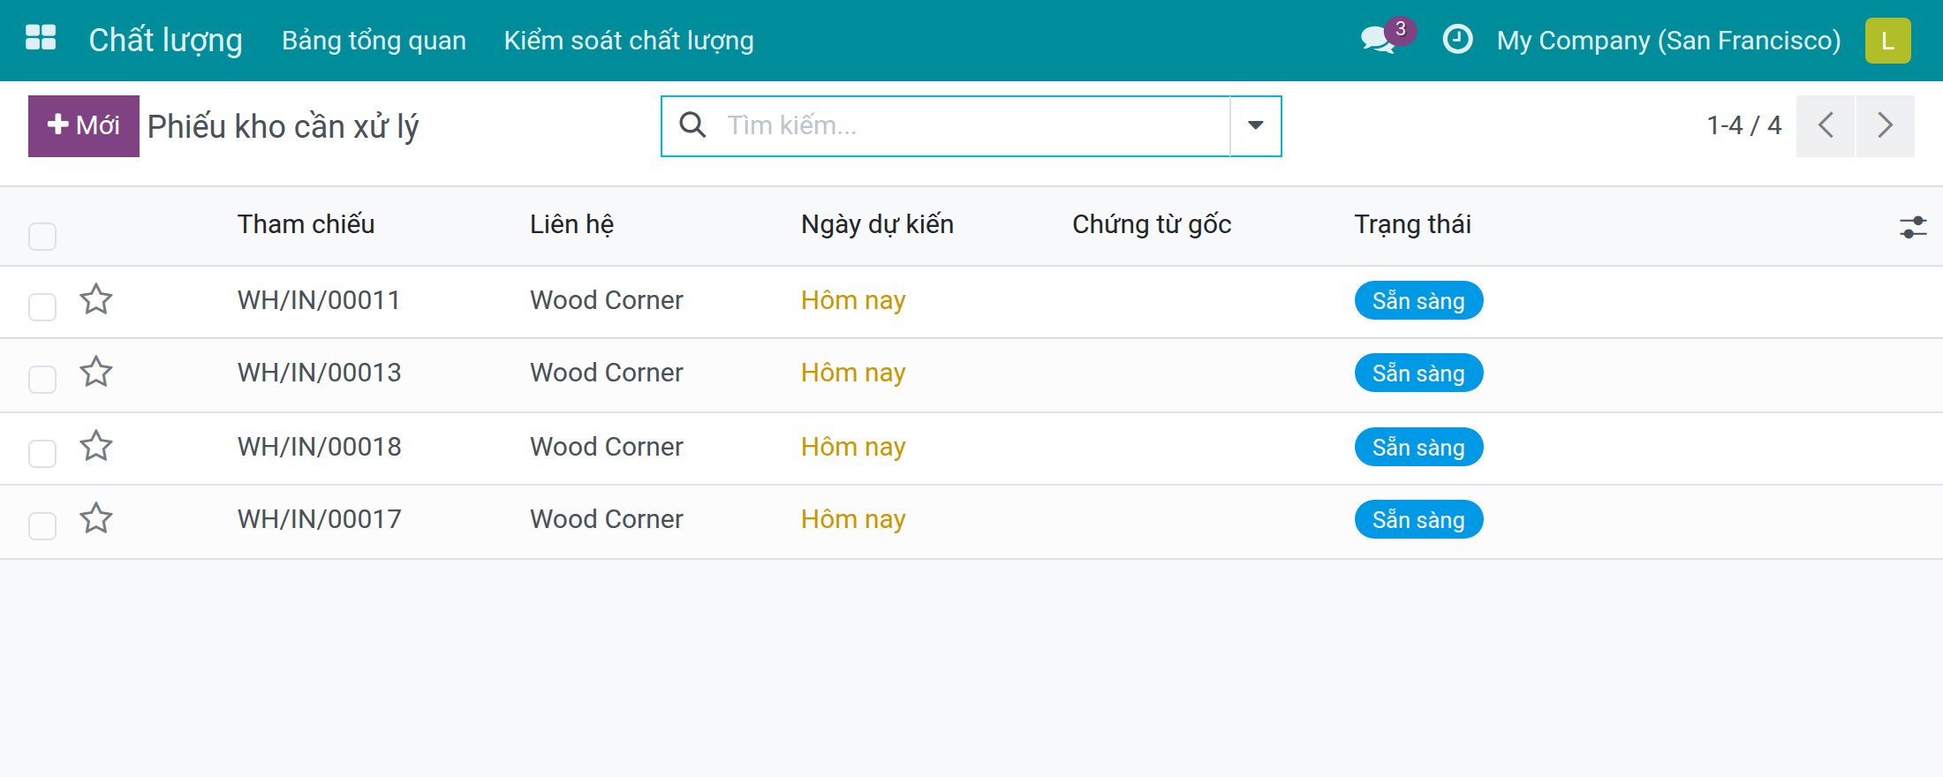The width and height of the screenshot is (1943, 777).
Task: Click the Mới button
Action: [x=84, y=126]
